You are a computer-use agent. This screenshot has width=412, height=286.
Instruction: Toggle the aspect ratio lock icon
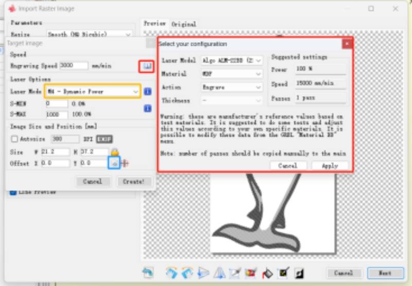pos(115,152)
